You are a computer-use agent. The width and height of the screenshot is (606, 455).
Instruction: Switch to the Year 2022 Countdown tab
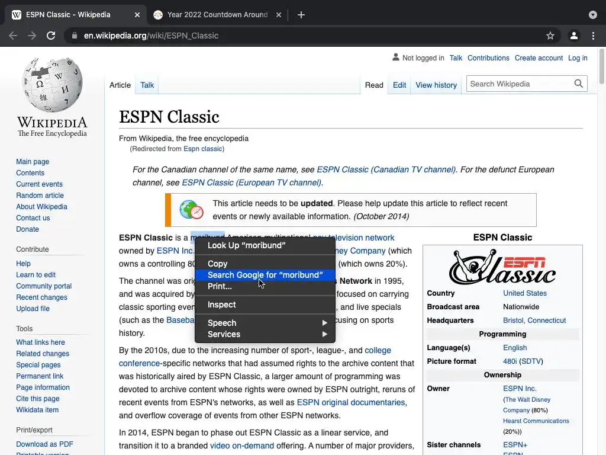(x=217, y=15)
